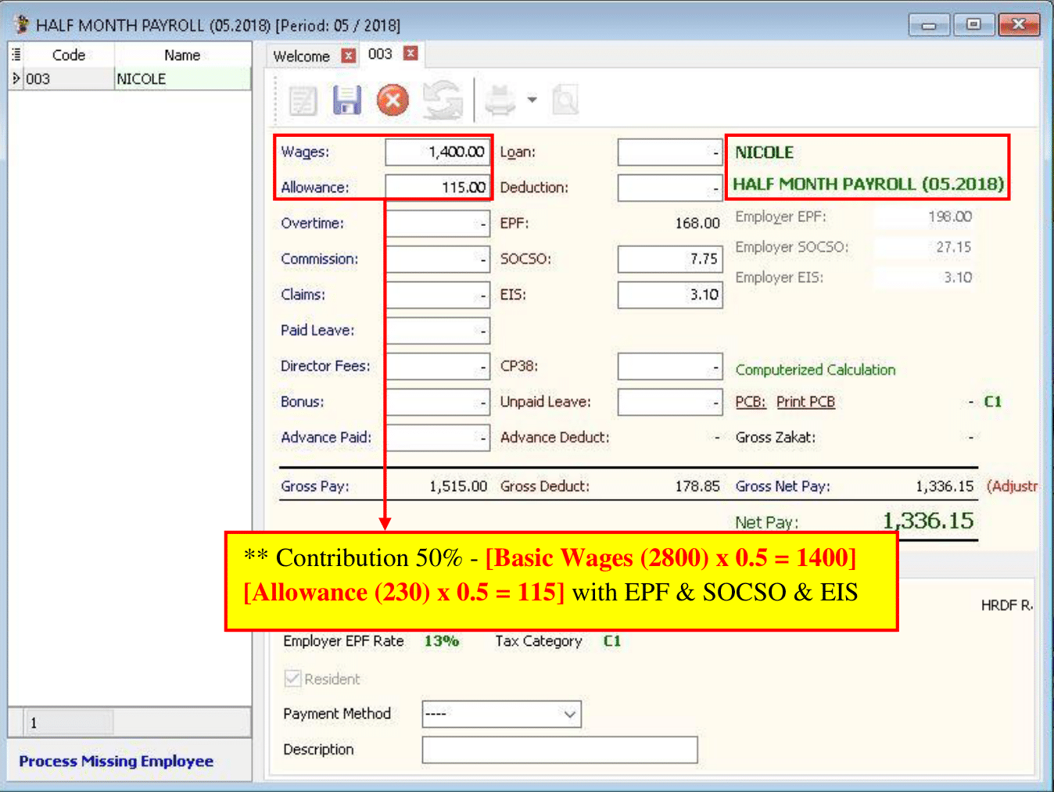Click the Refresh arrows toolbar icon

click(x=443, y=100)
